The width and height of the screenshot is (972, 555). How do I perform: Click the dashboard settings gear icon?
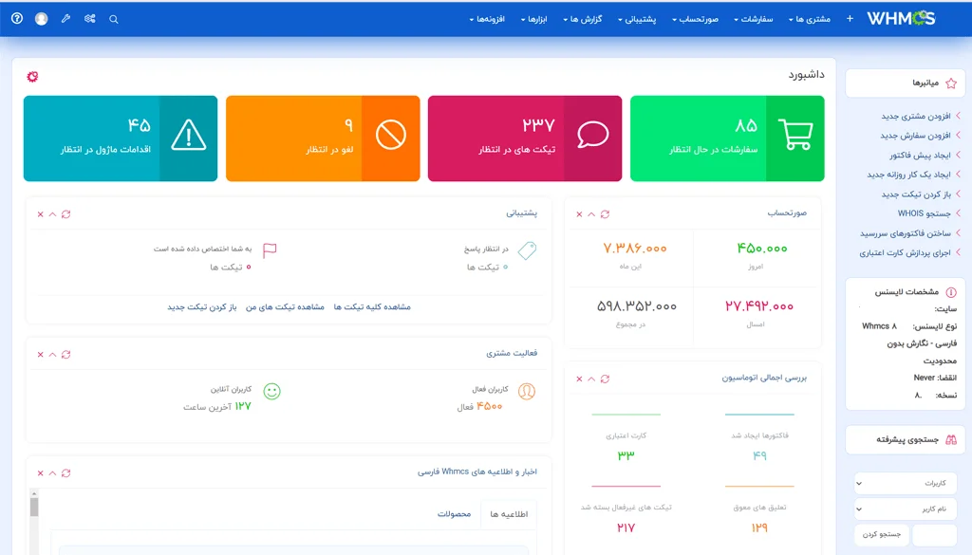33,77
